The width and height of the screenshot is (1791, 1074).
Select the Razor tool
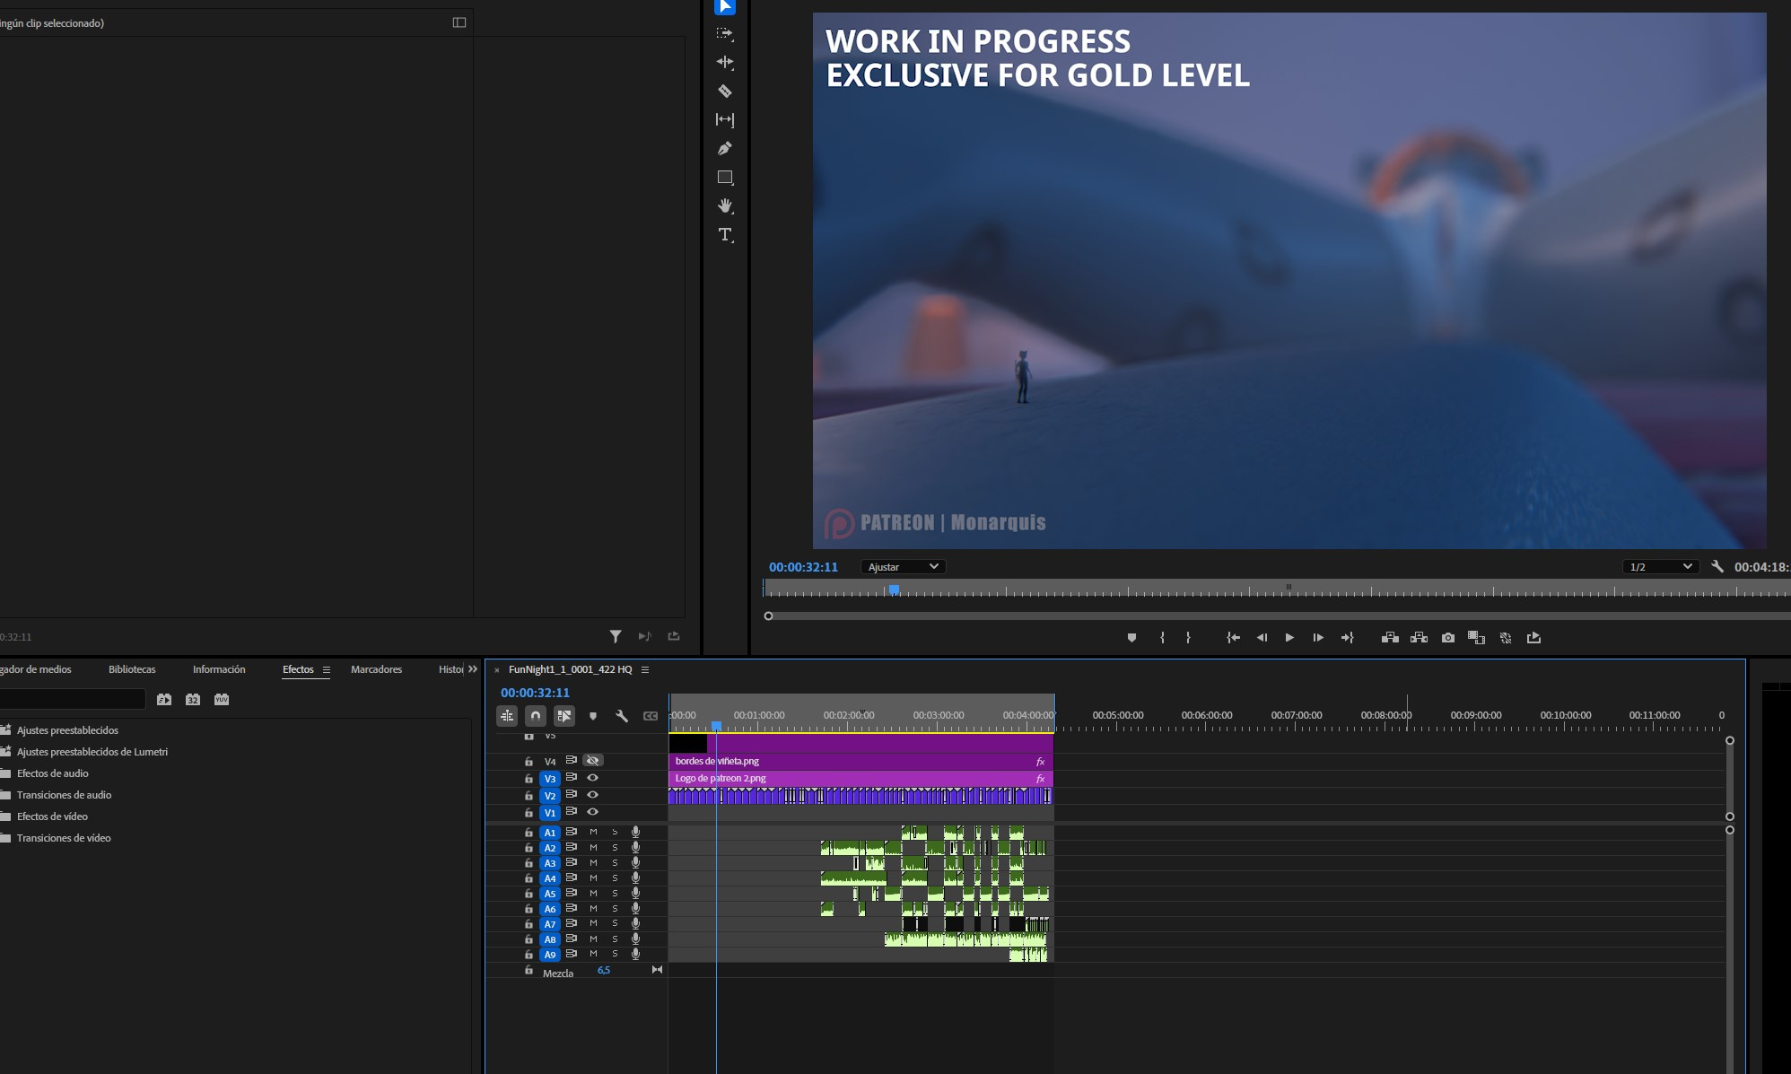[725, 92]
